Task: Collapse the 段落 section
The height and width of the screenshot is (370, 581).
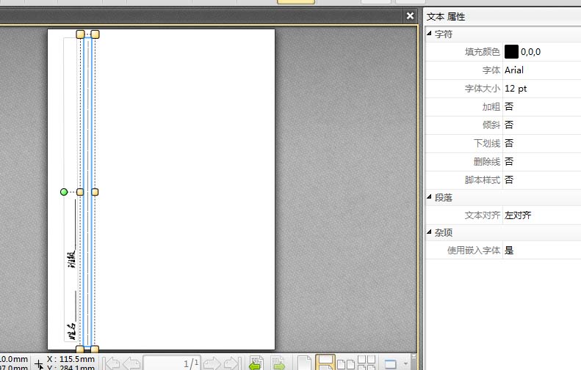Action: (430, 198)
